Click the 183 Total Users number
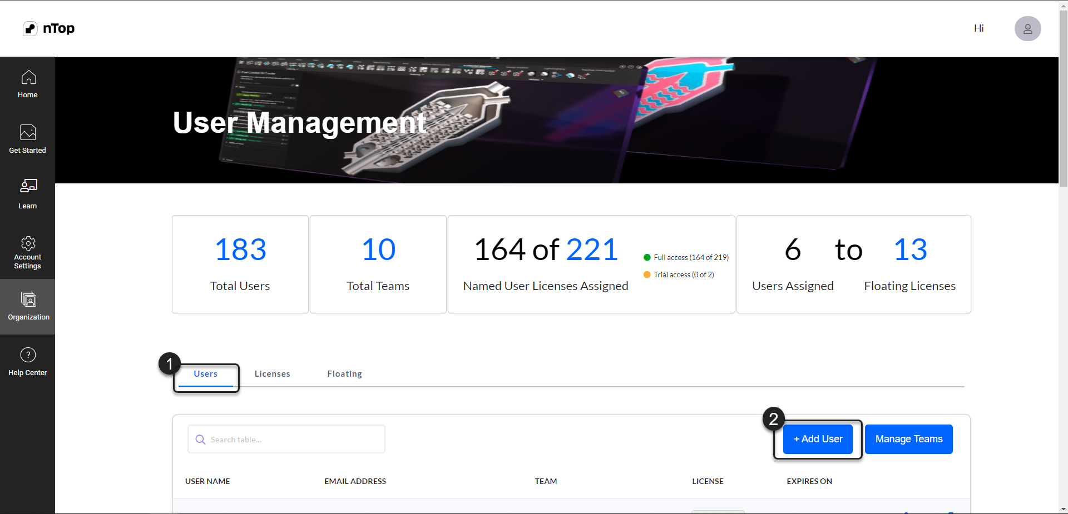Viewport: 1068px width, 514px height. [x=240, y=249]
